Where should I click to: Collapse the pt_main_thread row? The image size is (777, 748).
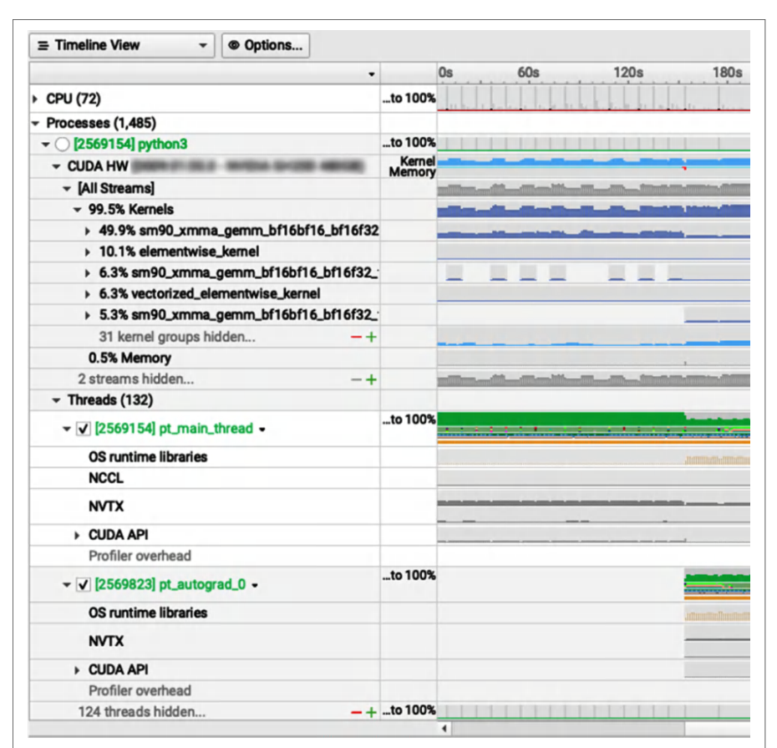(x=67, y=429)
